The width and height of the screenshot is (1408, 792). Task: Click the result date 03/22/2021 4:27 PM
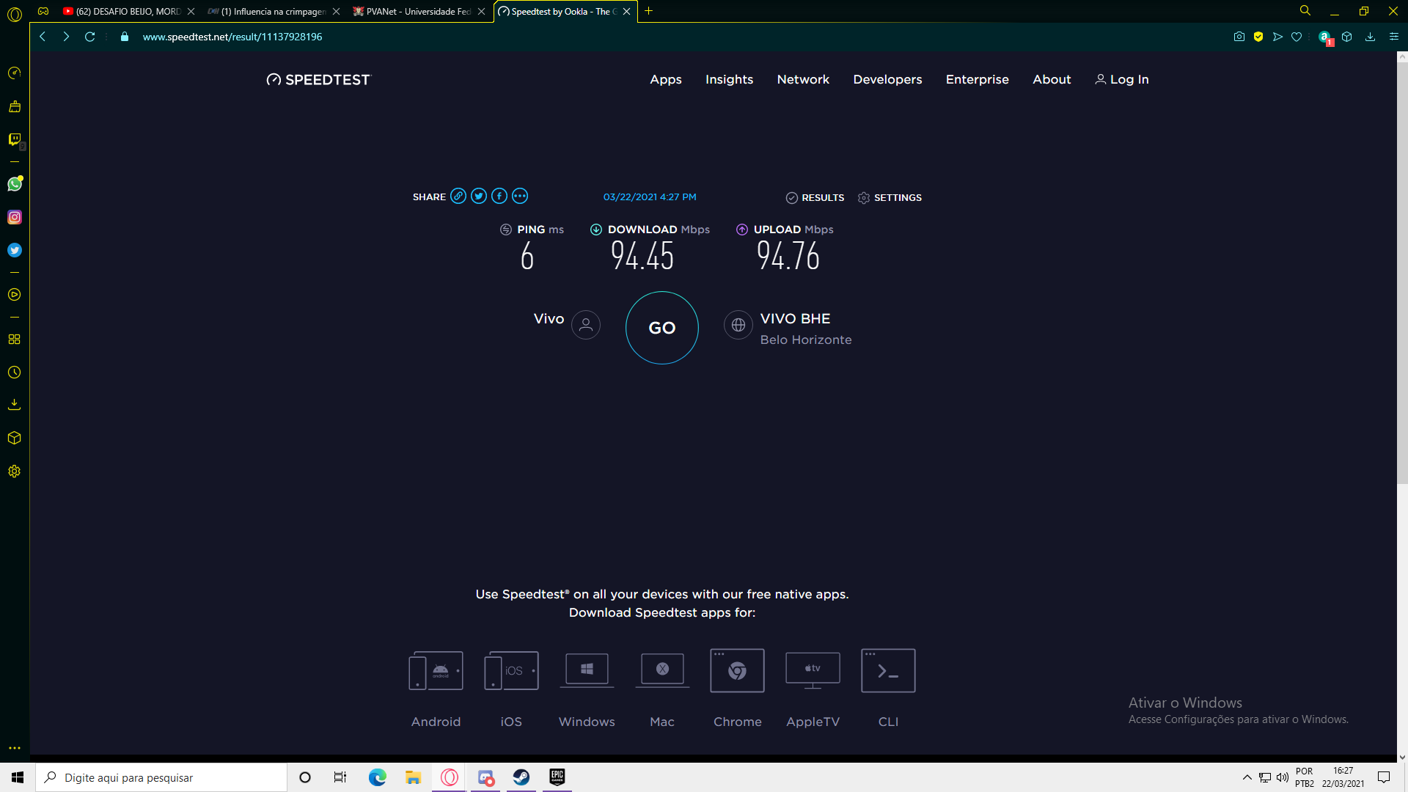coord(650,197)
